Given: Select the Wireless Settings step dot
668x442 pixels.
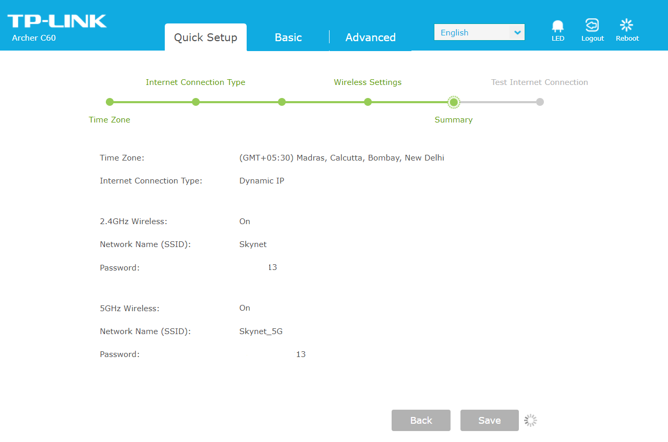Looking at the screenshot, I should (x=368, y=102).
